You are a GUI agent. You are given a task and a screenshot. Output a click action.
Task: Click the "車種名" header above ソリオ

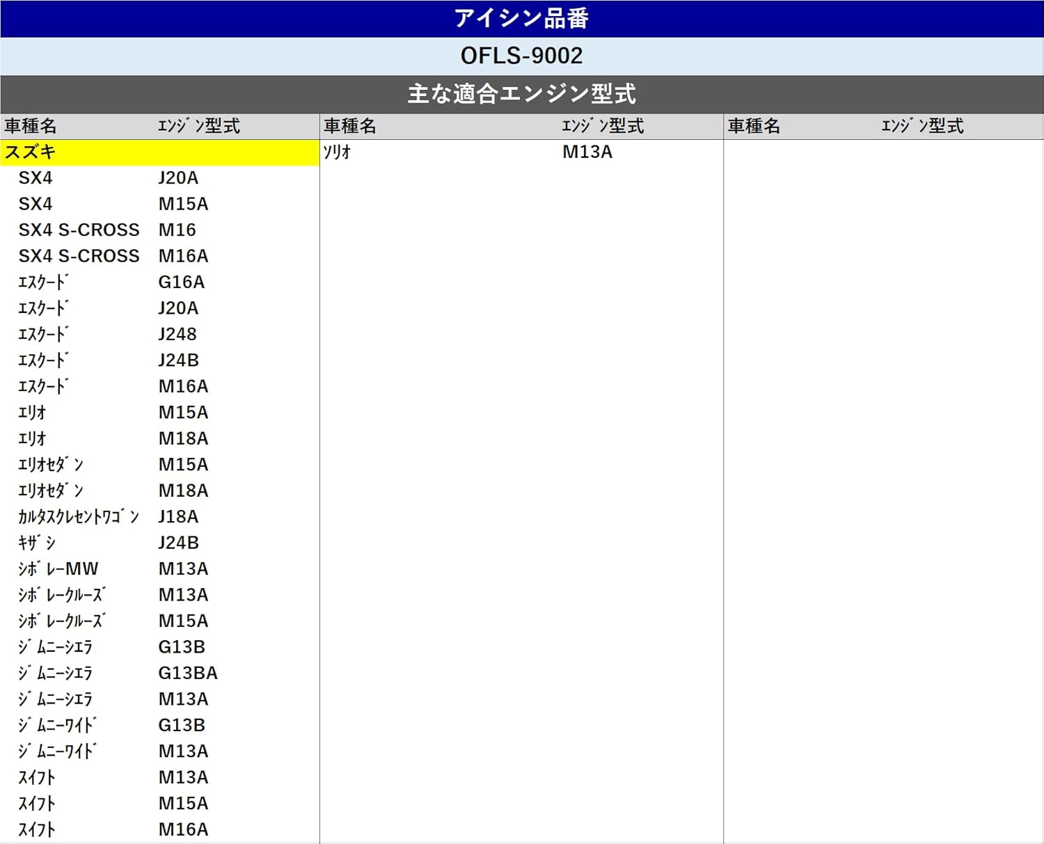(350, 126)
